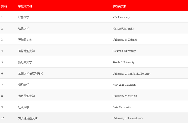Viewport: 188px width, 123px height.
Task: Click Stanford University text
Action: [x=123, y=62]
